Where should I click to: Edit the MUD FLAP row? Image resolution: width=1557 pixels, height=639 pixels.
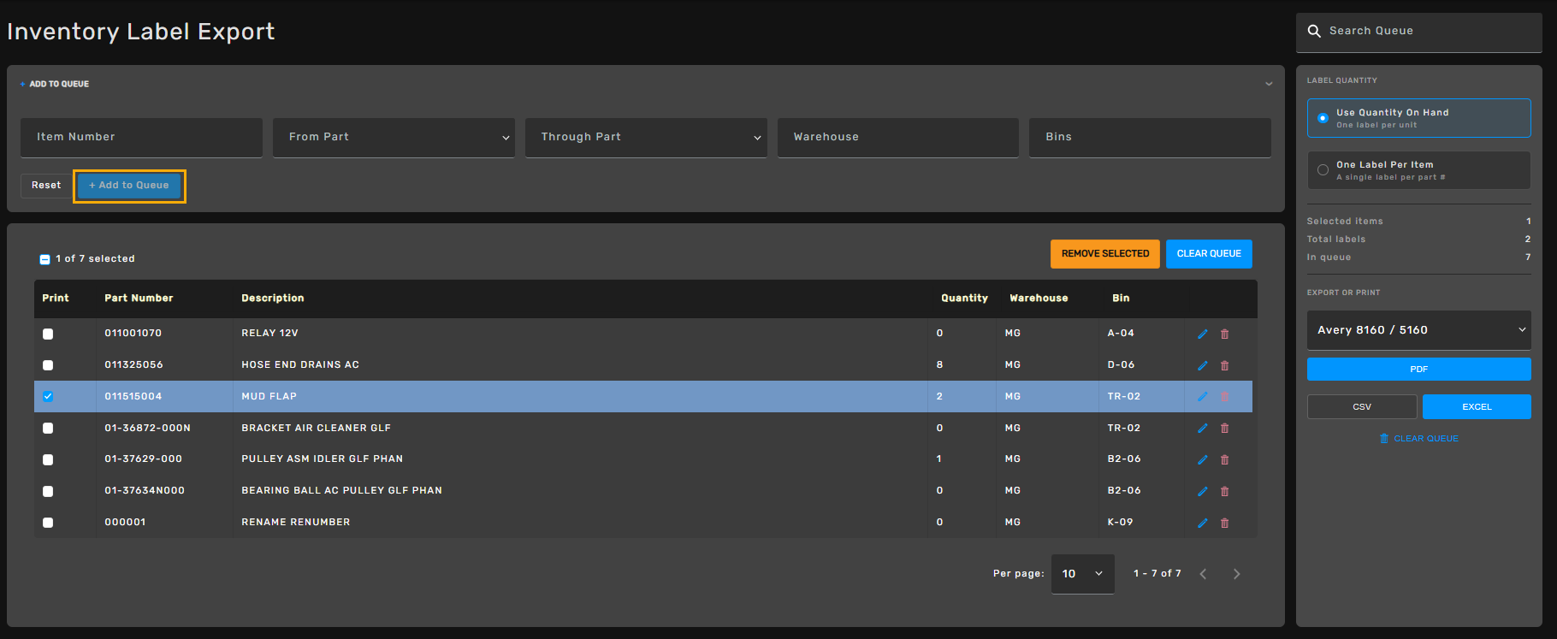(x=1202, y=396)
